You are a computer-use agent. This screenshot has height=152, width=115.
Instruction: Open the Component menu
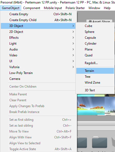[x=32, y=8]
